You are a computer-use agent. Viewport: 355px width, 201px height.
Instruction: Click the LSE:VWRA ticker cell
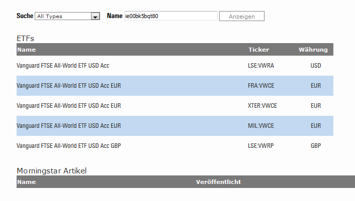260,66
